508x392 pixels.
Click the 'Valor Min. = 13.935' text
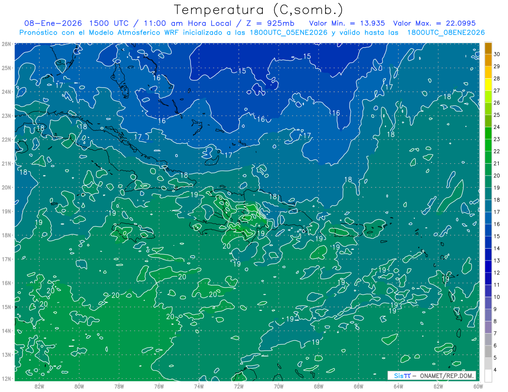pos(348,23)
